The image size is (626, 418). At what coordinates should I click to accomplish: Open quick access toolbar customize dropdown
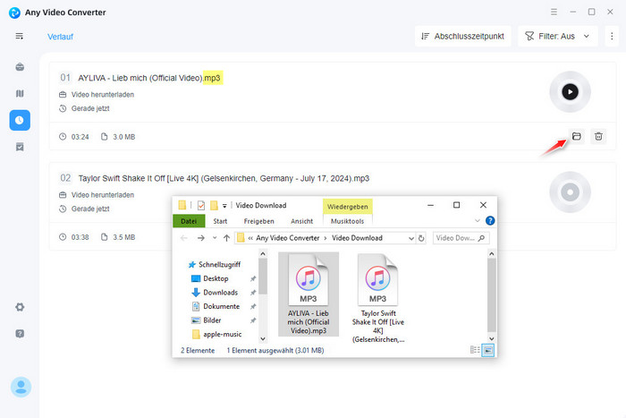tap(224, 206)
